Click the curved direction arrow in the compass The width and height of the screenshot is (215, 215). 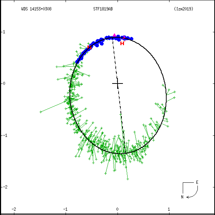(x=192, y=192)
